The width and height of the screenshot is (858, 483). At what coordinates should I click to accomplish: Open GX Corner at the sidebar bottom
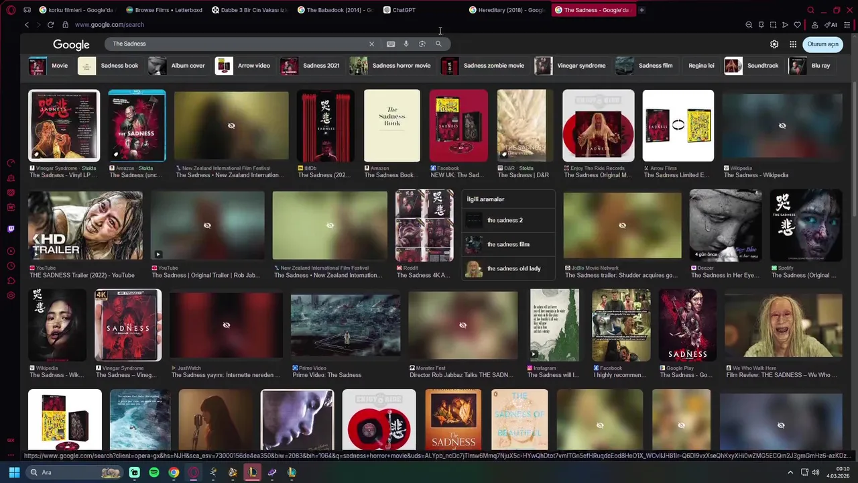[11, 440]
